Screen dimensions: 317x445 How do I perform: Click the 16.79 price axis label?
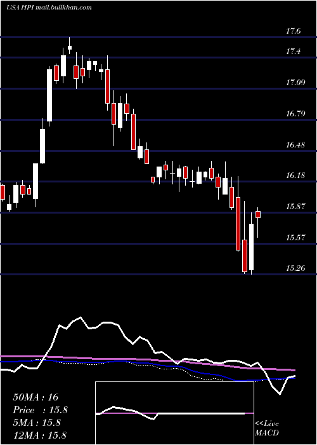pos(295,114)
